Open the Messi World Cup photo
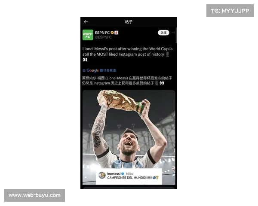The height and width of the screenshot is (206, 258). click(129, 137)
